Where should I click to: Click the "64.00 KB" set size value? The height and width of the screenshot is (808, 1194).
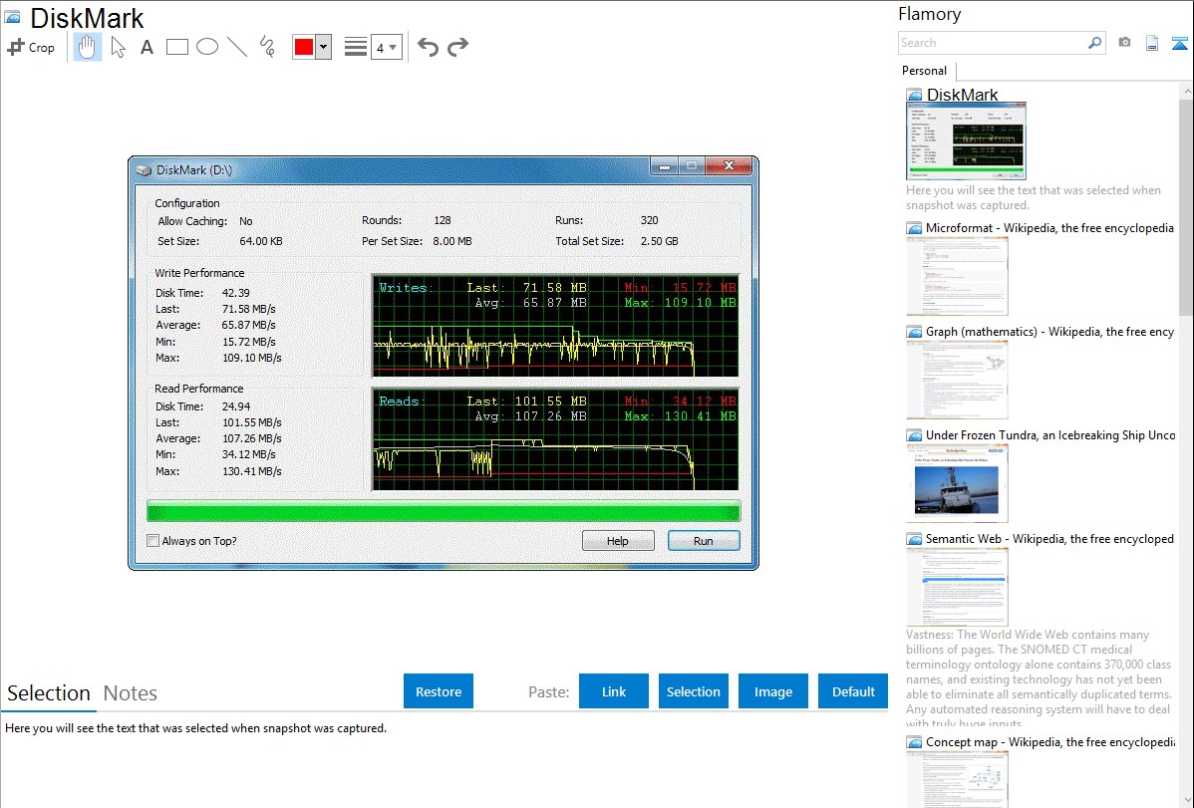click(x=261, y=241)
